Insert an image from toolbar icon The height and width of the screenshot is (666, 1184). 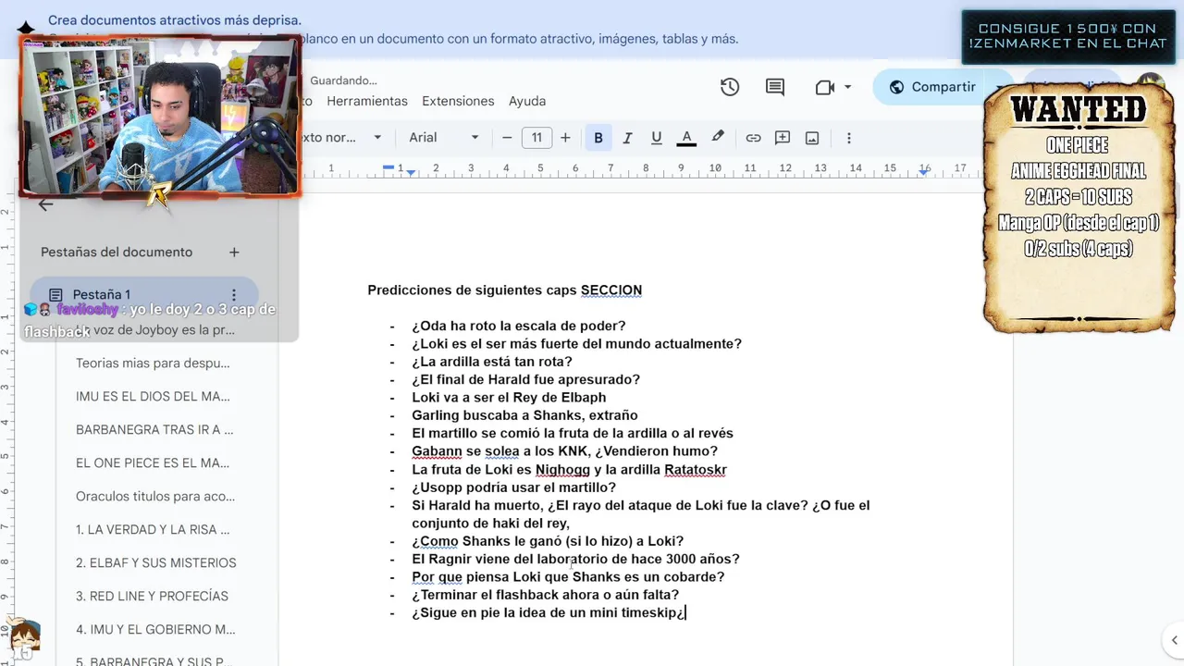(812, 138)
